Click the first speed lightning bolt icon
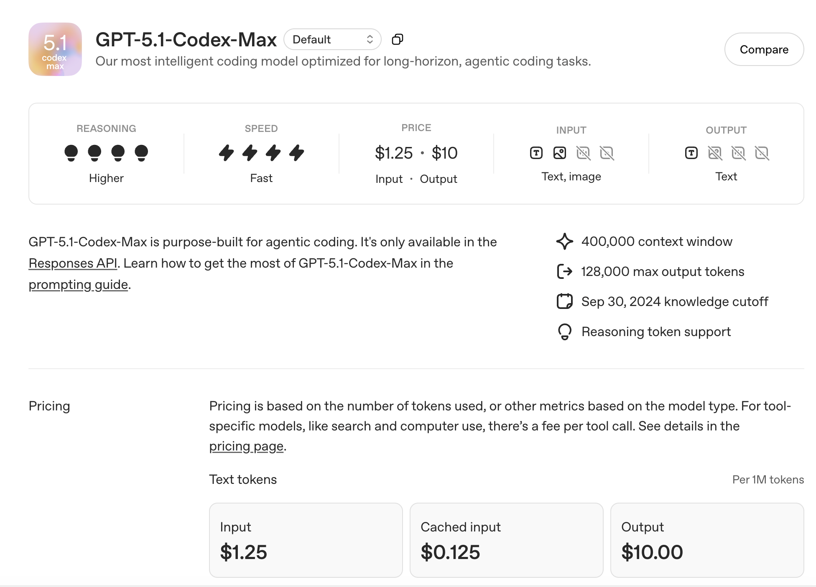This screenshot has height=587, width=816. pos(226,153)
